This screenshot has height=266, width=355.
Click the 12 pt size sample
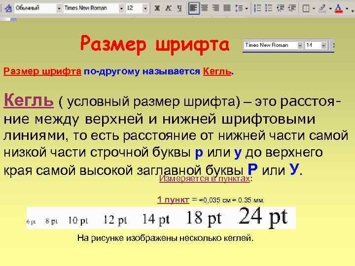click(115, 220)
